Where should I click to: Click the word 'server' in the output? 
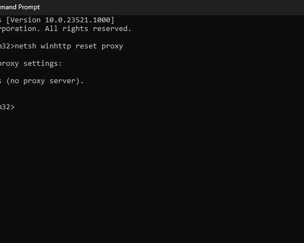(x=62, y=81)
